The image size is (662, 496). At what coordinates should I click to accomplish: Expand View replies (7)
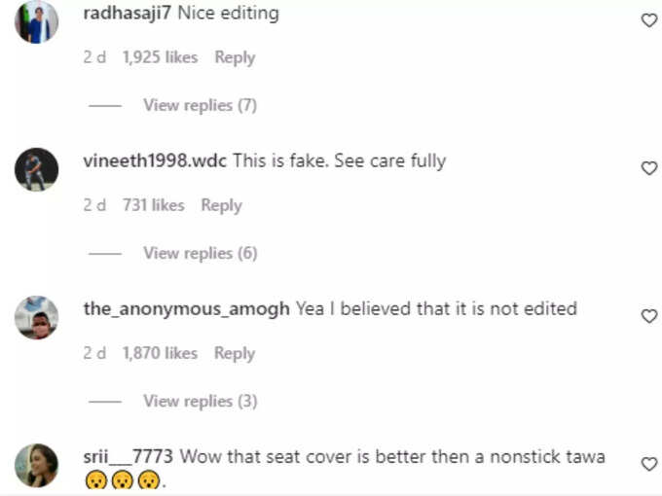(201, 105)
